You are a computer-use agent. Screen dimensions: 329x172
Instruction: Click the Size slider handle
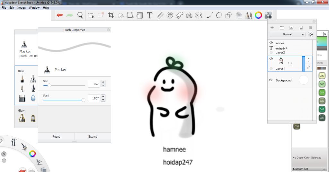coord(49,85)
